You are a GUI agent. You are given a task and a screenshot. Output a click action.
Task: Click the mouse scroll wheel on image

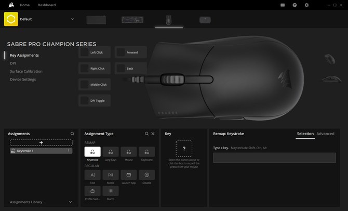pyautogui.click(x=172, y=80)
